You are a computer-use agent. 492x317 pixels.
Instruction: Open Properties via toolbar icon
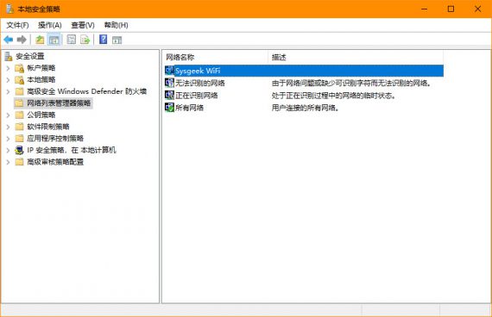(72, 40)
